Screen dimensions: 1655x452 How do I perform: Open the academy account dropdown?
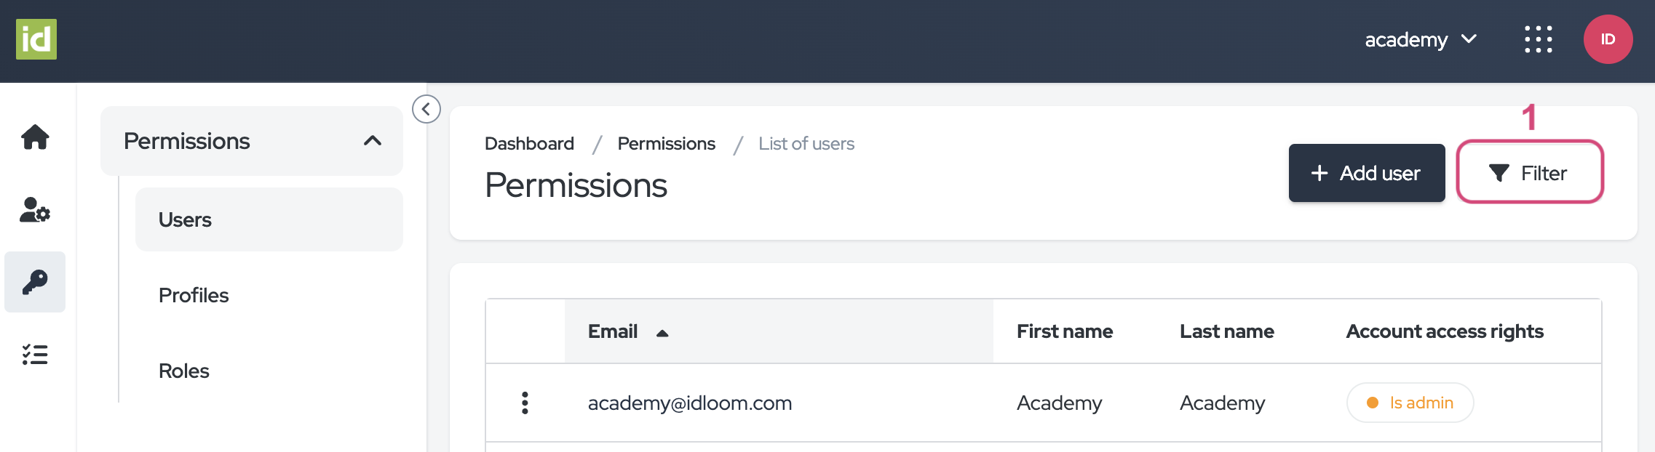(1420, 39)
